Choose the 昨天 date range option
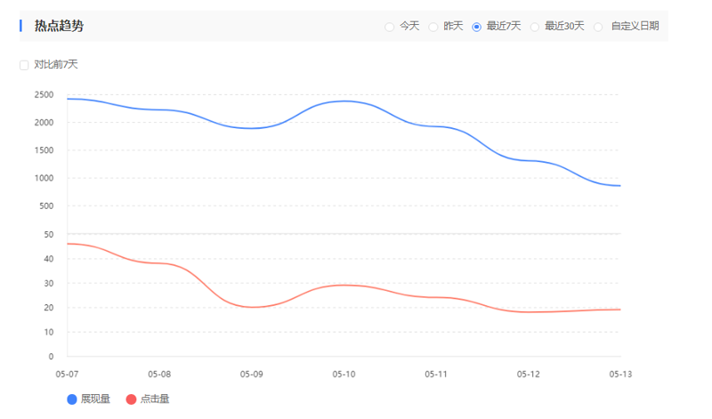 (x=433, y=27)
